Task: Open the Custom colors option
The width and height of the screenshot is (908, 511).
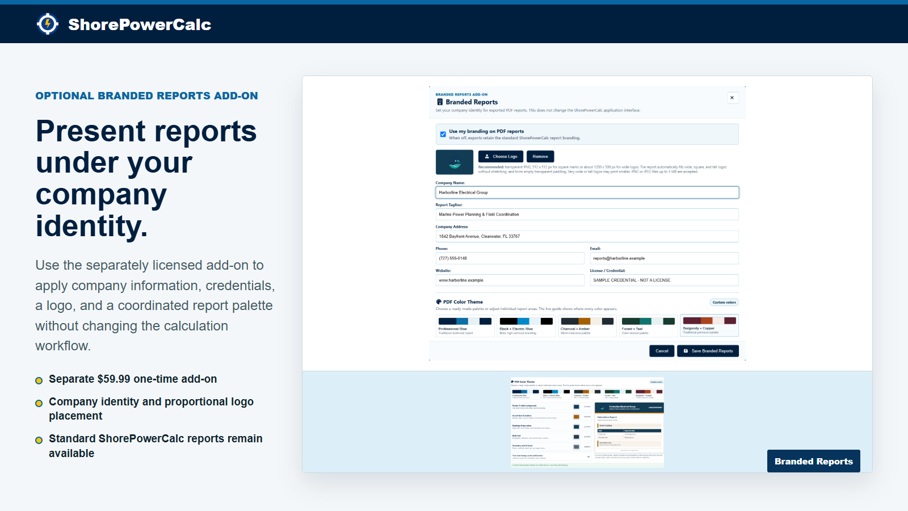Action: 724,303
